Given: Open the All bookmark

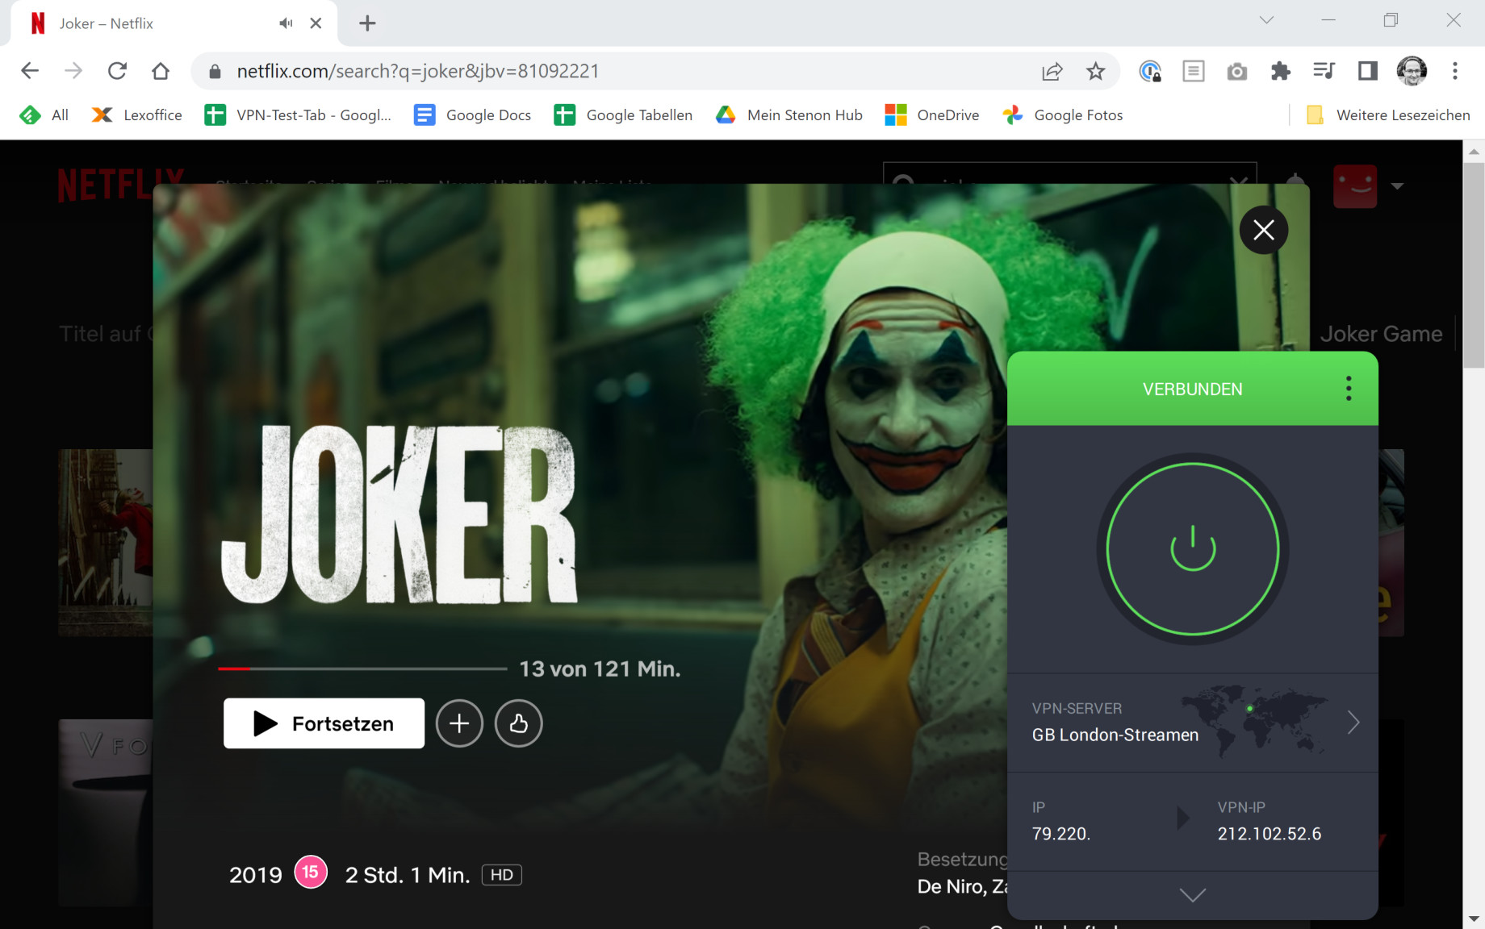Looking at the screenshot, I should 44,115.
